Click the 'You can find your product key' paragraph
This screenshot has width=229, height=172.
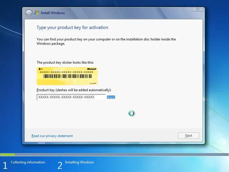pyautogui.click(x=106, y=41)
